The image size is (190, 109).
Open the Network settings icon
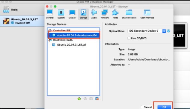(x=105, y=14)
